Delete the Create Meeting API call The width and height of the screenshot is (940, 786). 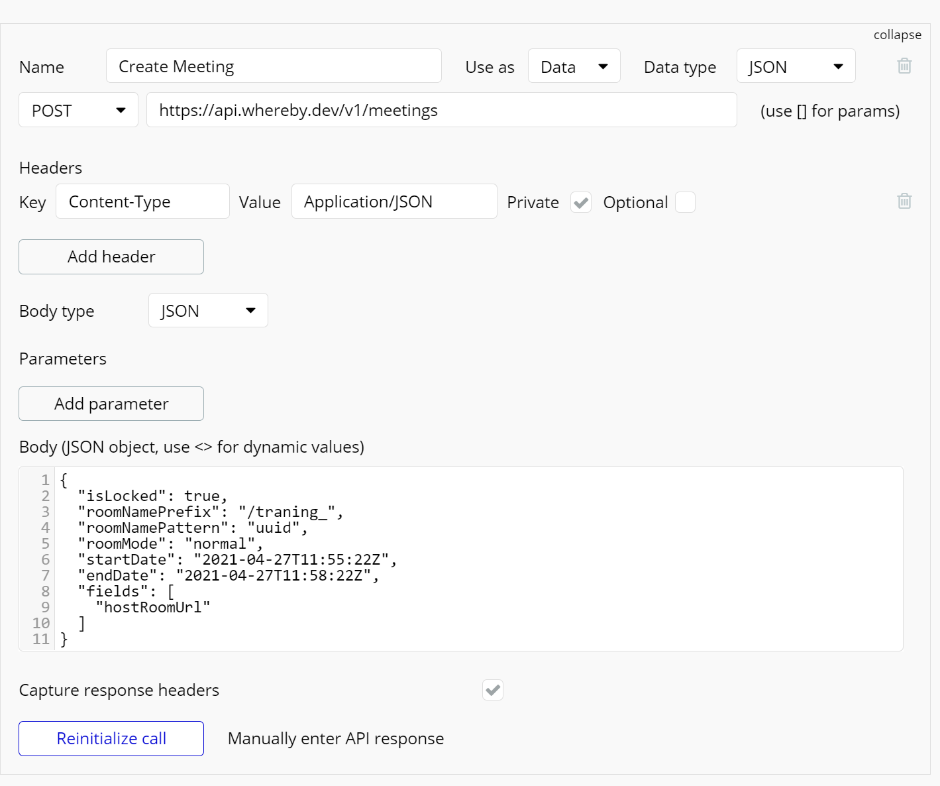coord(904,66)
